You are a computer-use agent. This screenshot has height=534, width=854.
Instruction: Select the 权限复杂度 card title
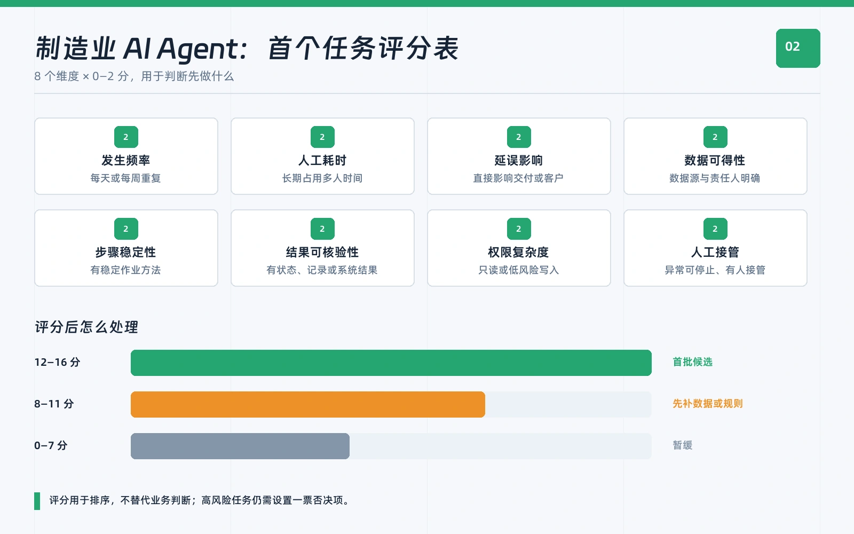519,252
